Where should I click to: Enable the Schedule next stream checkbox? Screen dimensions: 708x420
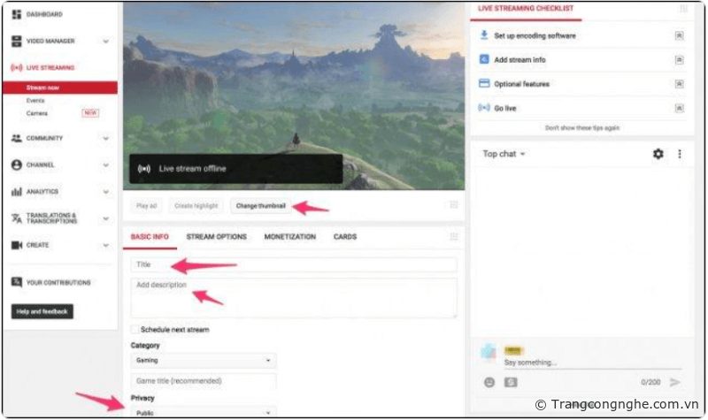tap(135, 330)
